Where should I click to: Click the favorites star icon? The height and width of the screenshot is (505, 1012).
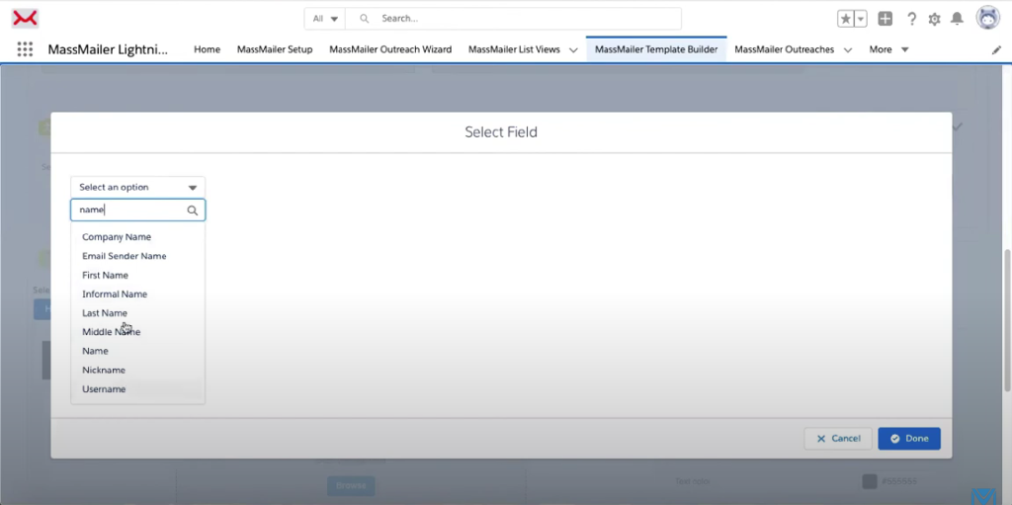pos(845,19)
